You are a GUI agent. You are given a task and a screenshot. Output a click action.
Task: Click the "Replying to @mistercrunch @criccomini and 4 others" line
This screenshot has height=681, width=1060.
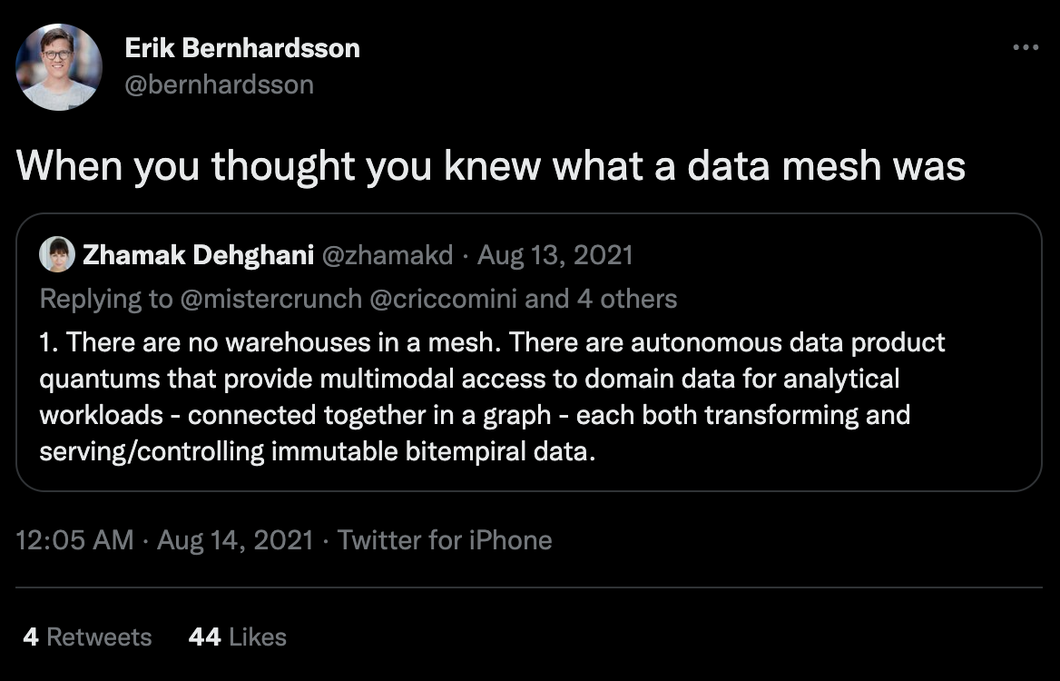click(358, 298)
